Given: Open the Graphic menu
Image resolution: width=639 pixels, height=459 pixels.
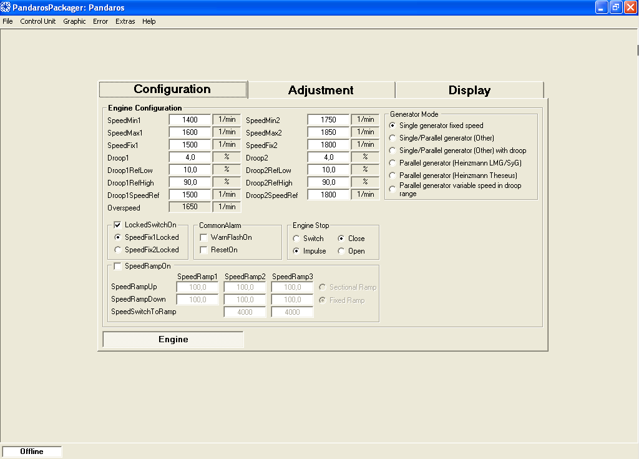Looking at the screenshot, I should click(74, 21).
